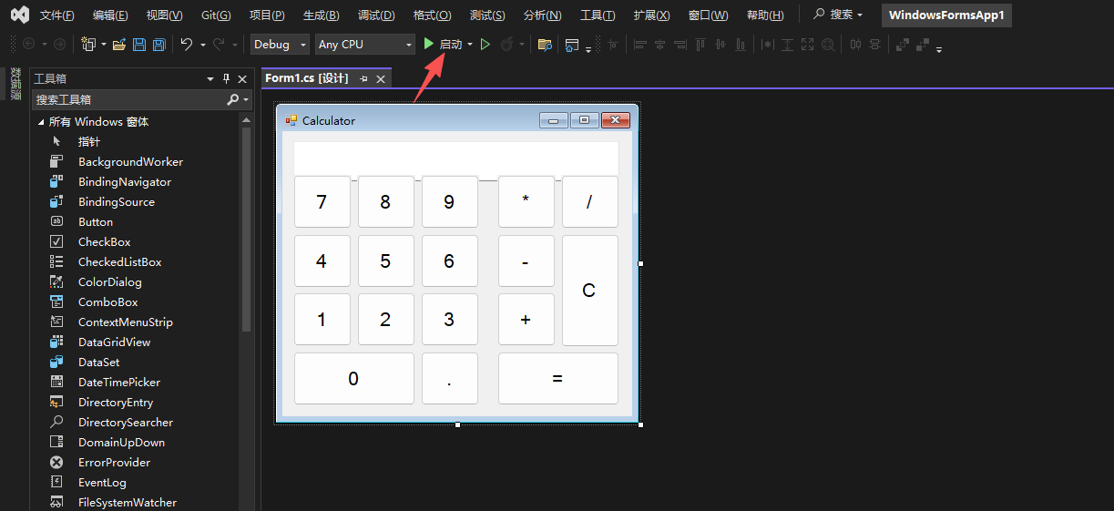Screen dimensions: 1114x511
Task: Click the Align Rights layout icon
Action: 680,44
